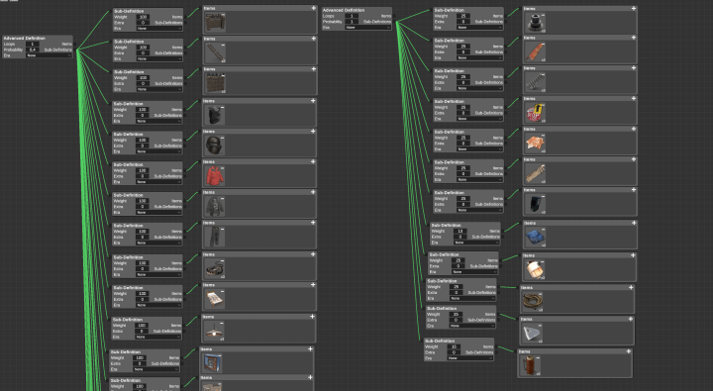713x391 pixels.
Task: Add an item to the ladder Items panel
Action: pos(313,39)
